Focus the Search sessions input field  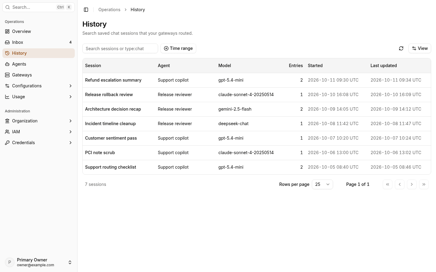pyautogui.click(x=120, y=48)
